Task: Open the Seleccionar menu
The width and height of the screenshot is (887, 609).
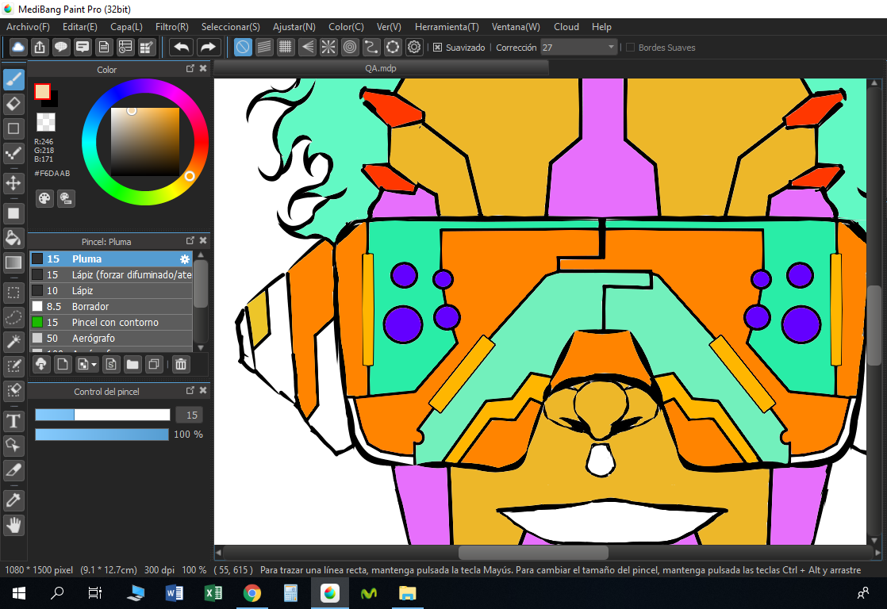Action: pos(231,27)
